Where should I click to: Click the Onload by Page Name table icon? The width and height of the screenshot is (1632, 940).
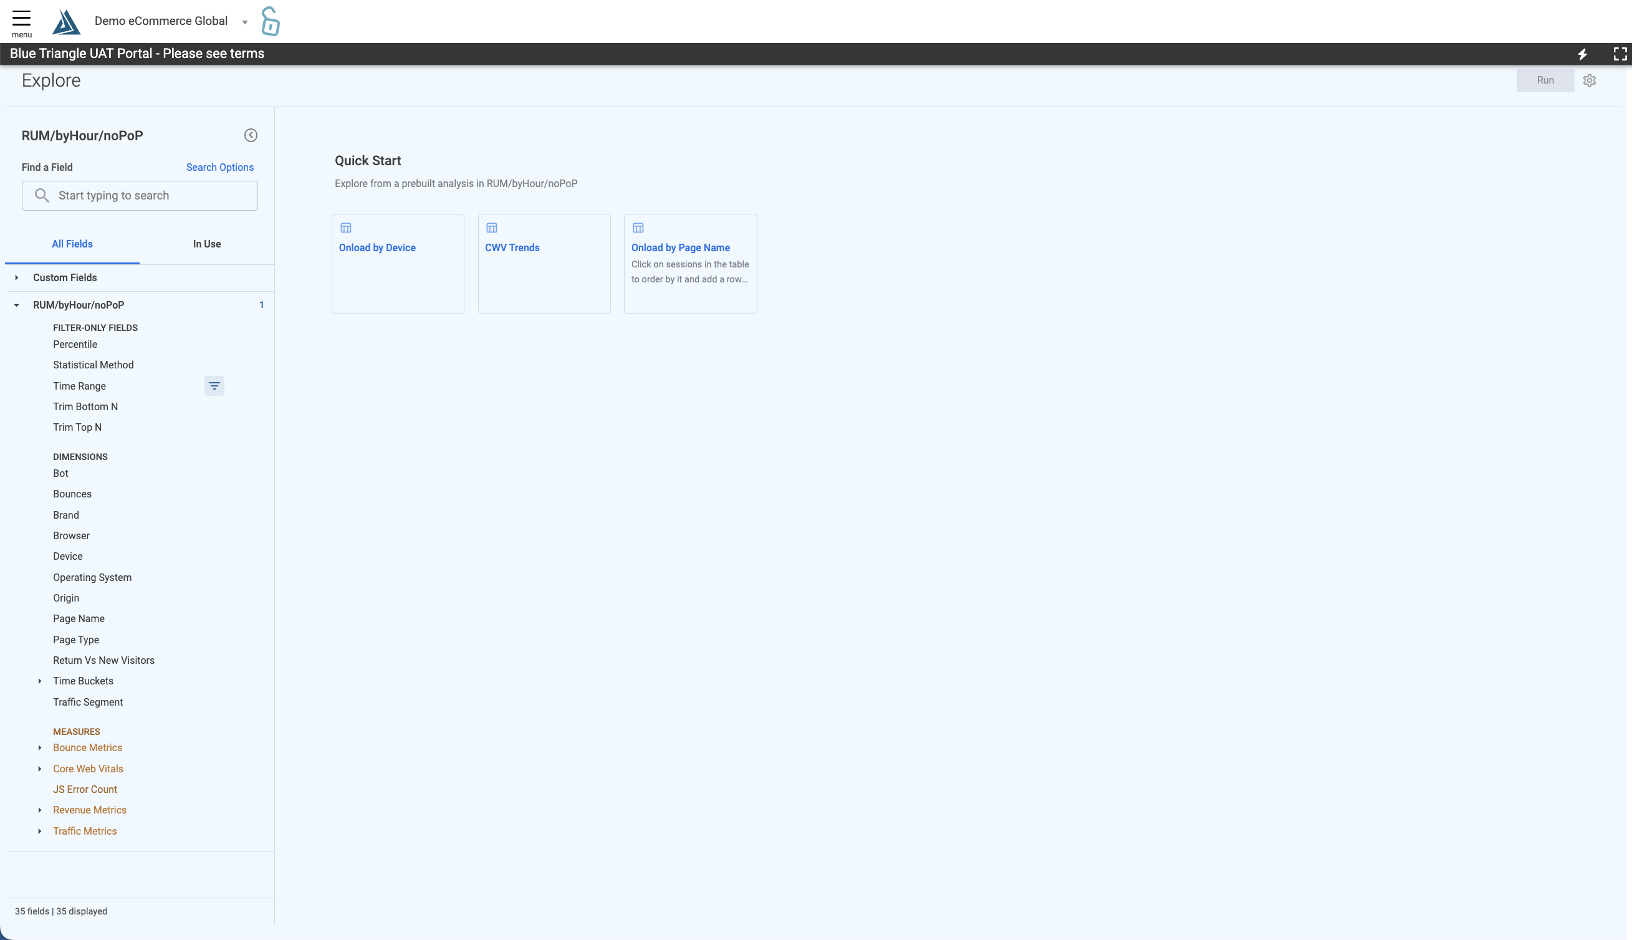point(638,228)
